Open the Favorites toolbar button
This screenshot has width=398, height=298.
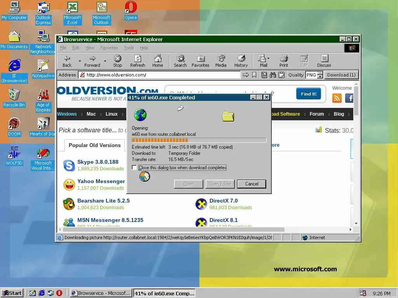point(201,61)
